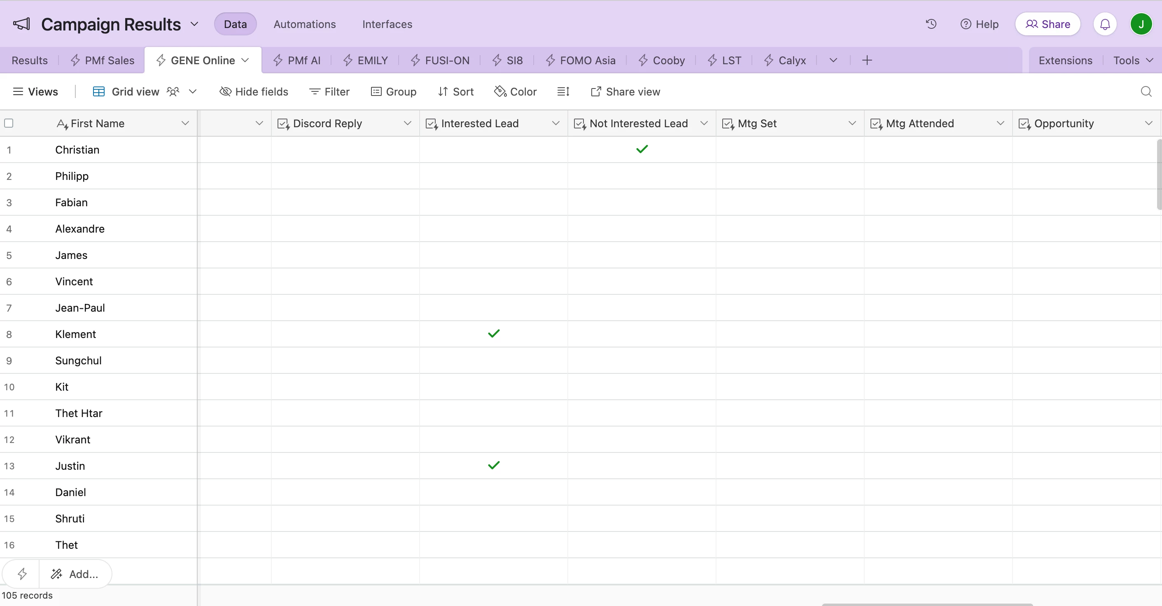The image size is (1162, 606).
Task: Expand the hidden tables list chevron
Action: tap(833, 60)
